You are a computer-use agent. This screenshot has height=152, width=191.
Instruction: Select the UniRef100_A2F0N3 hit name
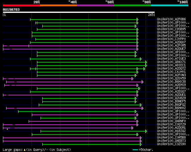point(171,75)
